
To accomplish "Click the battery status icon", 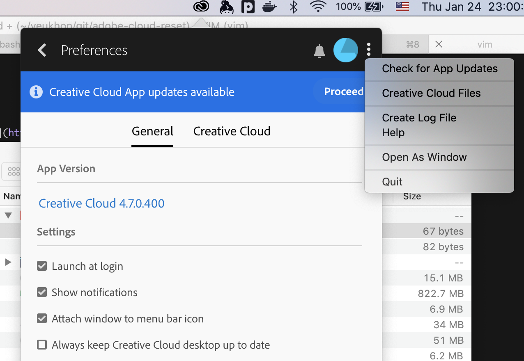I will coord(374,7).
